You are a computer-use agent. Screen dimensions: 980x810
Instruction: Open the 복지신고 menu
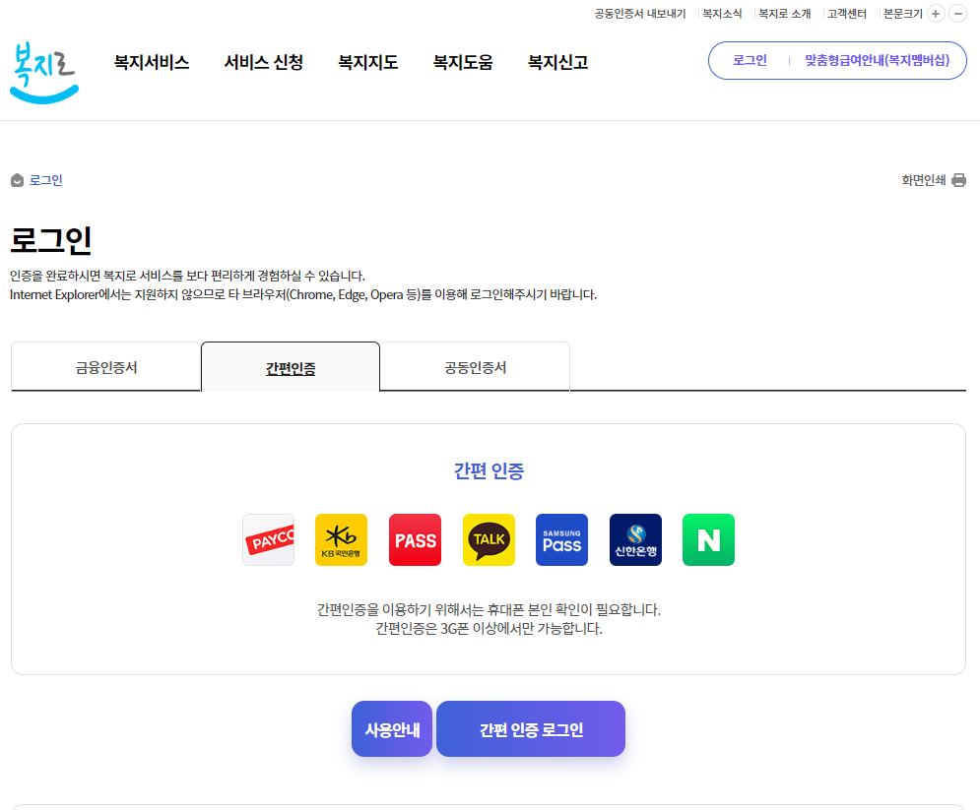(x=558, y=62)
